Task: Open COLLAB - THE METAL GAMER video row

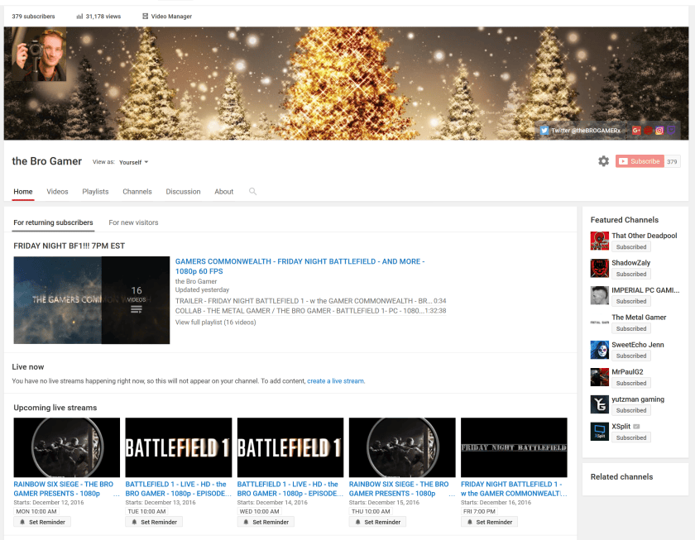Action: point(311,311)
